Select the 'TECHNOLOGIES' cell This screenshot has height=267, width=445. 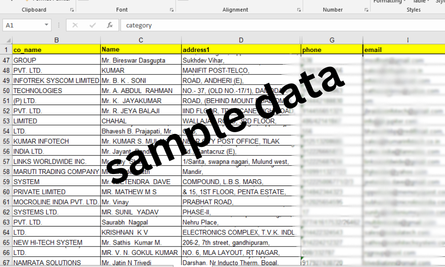pos(57,90)
